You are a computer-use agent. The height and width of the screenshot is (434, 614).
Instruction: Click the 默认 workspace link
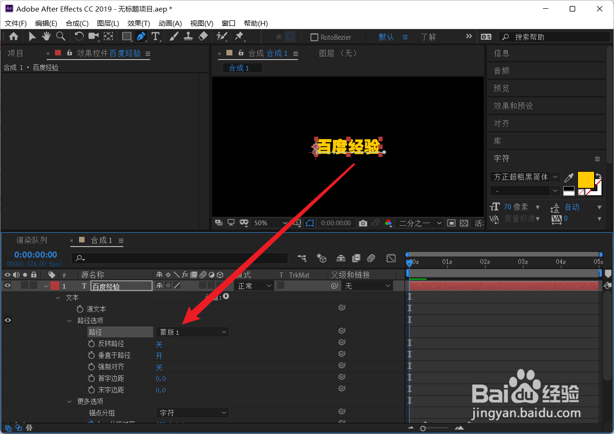pos(386,37)
